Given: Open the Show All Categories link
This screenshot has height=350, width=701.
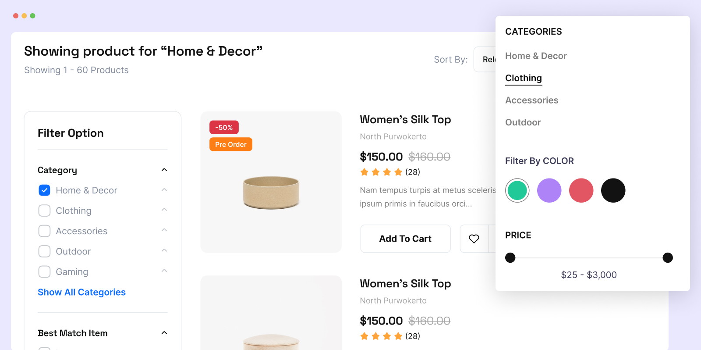Looking at the screenshot, I should click(81, 292).
